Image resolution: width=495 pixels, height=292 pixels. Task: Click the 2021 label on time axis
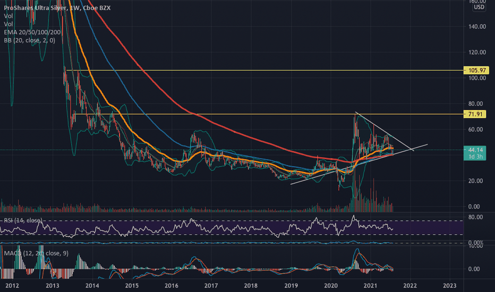coord(370,286)
